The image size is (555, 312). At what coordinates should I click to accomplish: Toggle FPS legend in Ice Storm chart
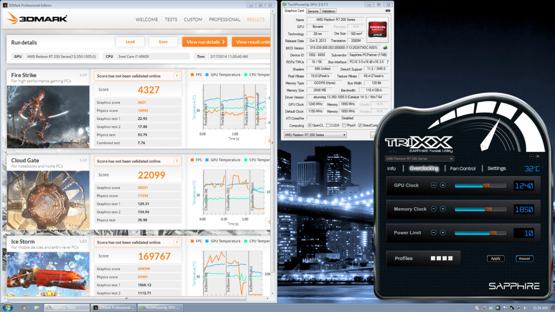[196, 241]
